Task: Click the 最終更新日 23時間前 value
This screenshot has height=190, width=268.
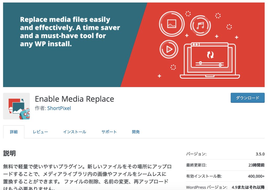Action: click(x=257, y=165)
